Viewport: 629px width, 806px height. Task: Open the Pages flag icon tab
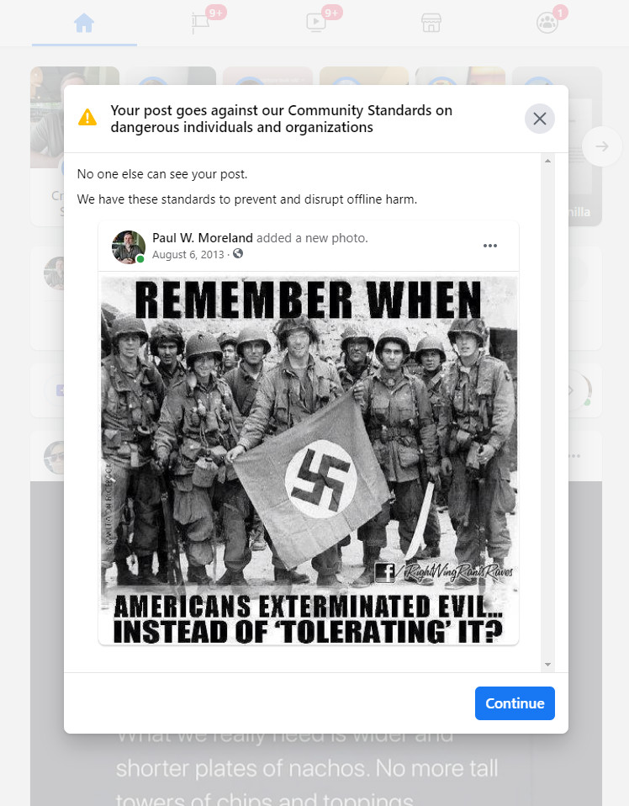click(x=200, y=24)
